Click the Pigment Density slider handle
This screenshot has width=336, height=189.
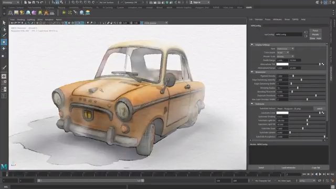(293, 76)
